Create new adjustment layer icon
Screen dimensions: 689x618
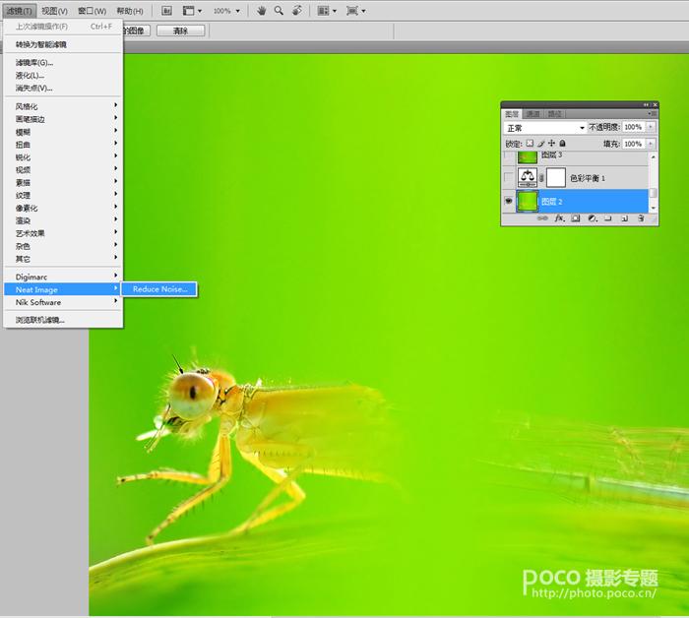pos(590,219)
